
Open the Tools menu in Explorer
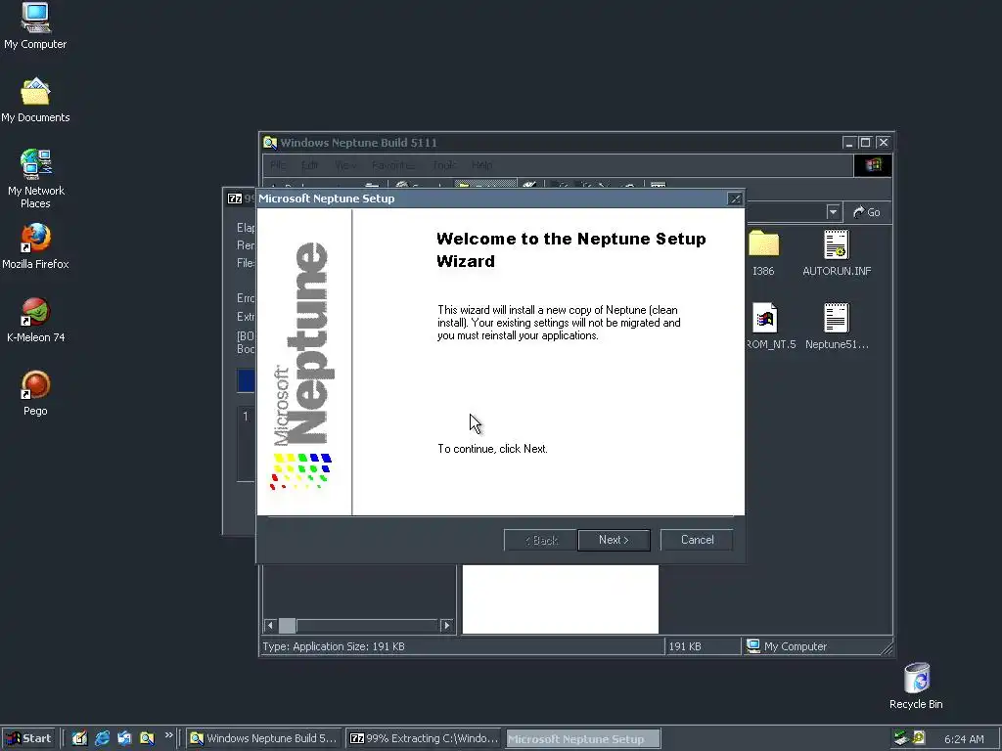coord(444,165)
